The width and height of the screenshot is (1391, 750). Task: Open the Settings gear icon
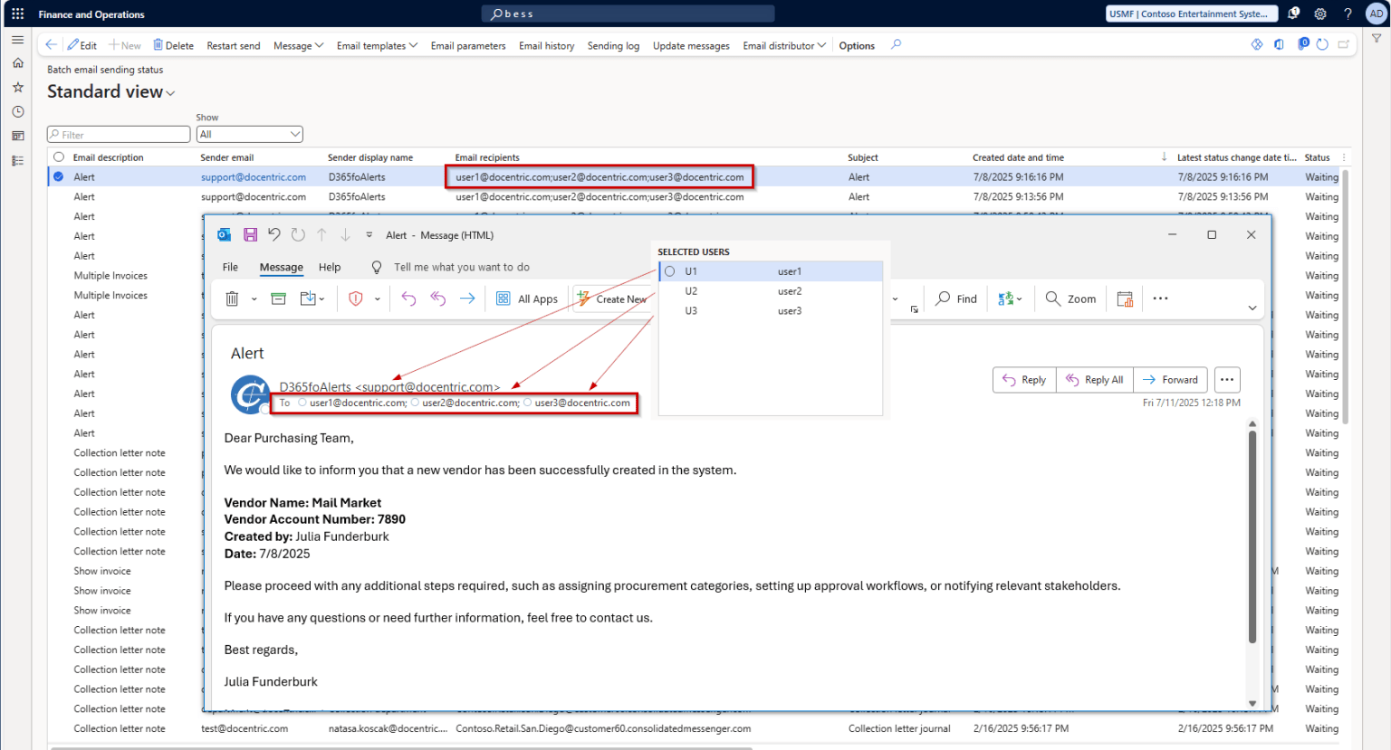[1320, 14]
